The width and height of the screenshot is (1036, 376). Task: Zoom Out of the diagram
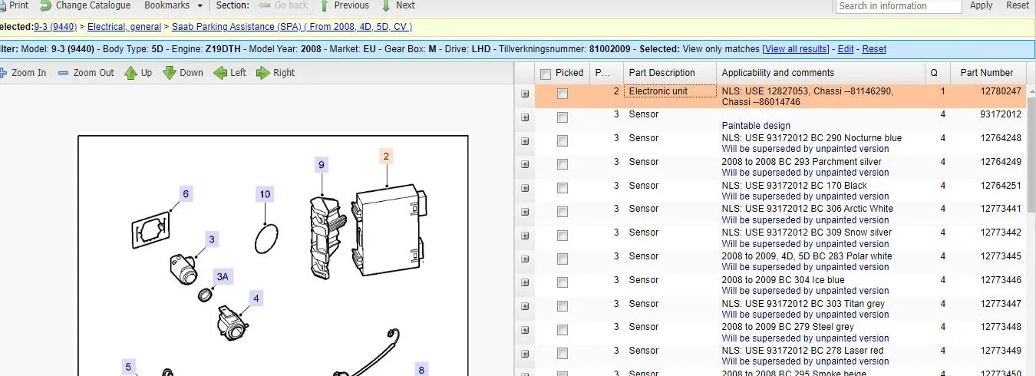pyautogui.click(x=86, y=73)
